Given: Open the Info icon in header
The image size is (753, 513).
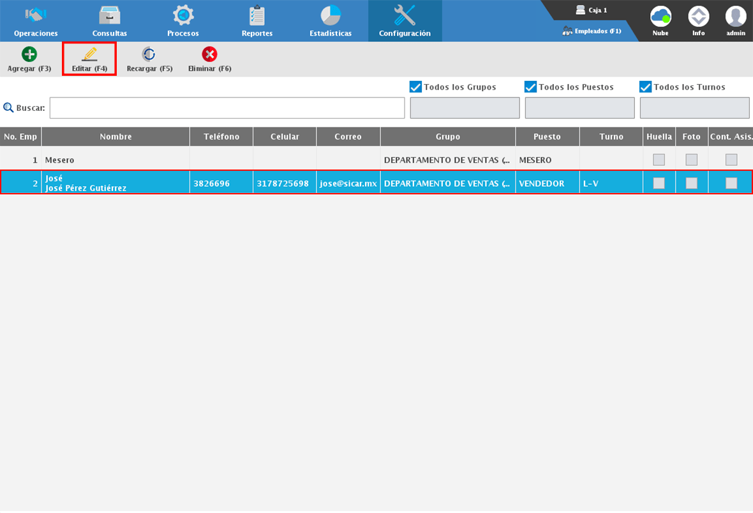Looking at the screenshot, I should (699, 17).
